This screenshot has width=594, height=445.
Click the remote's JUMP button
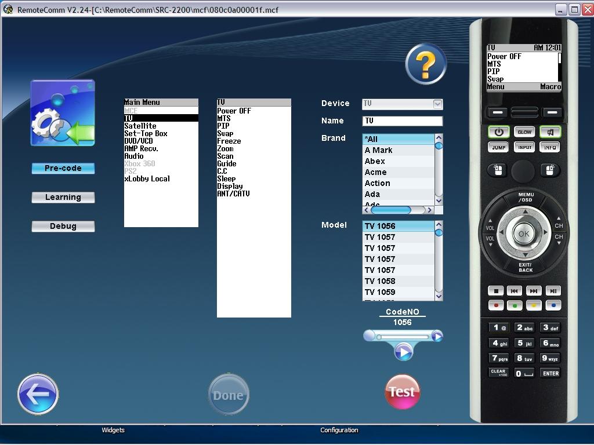(x=498, y=147)
